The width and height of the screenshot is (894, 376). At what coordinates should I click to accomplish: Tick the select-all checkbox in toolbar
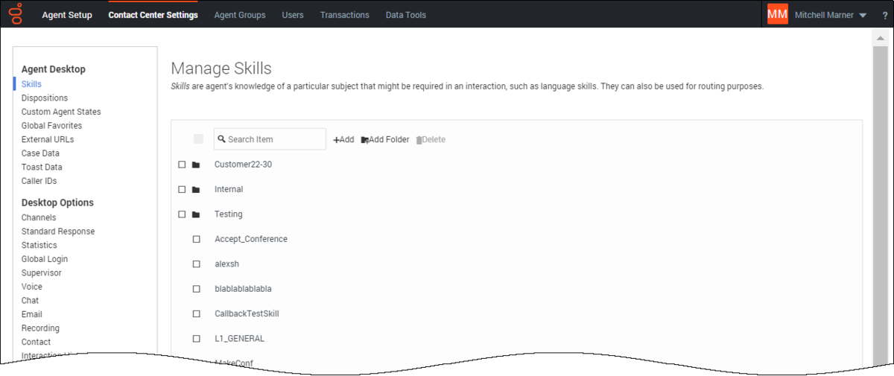(198, 139)
